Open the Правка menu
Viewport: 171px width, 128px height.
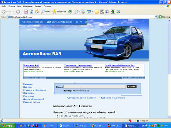pyautogui.click(x=12, y=6)
